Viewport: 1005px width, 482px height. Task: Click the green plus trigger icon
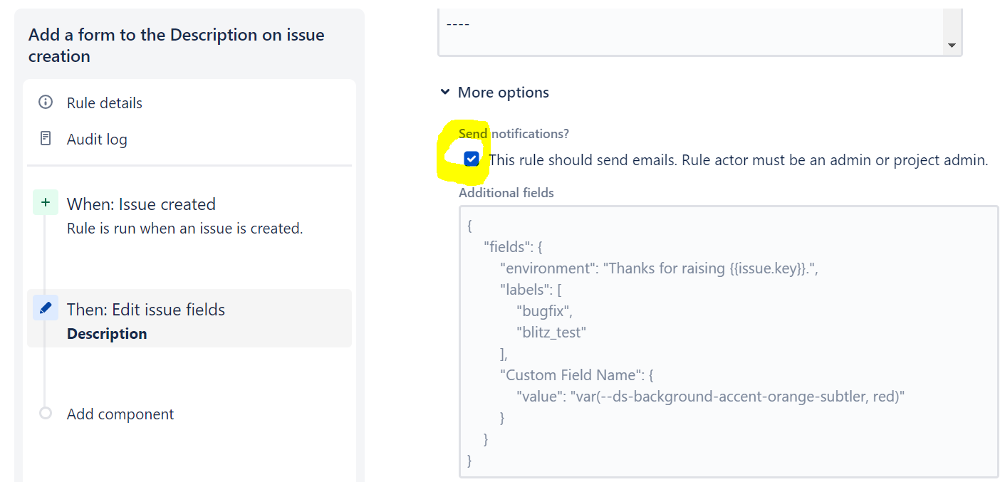coord(45,202)
